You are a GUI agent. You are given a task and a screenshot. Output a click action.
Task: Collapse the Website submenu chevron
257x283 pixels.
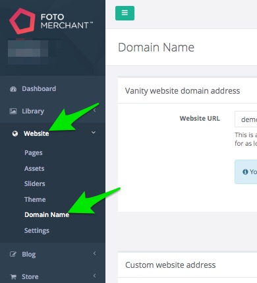[x=94, y=133]
